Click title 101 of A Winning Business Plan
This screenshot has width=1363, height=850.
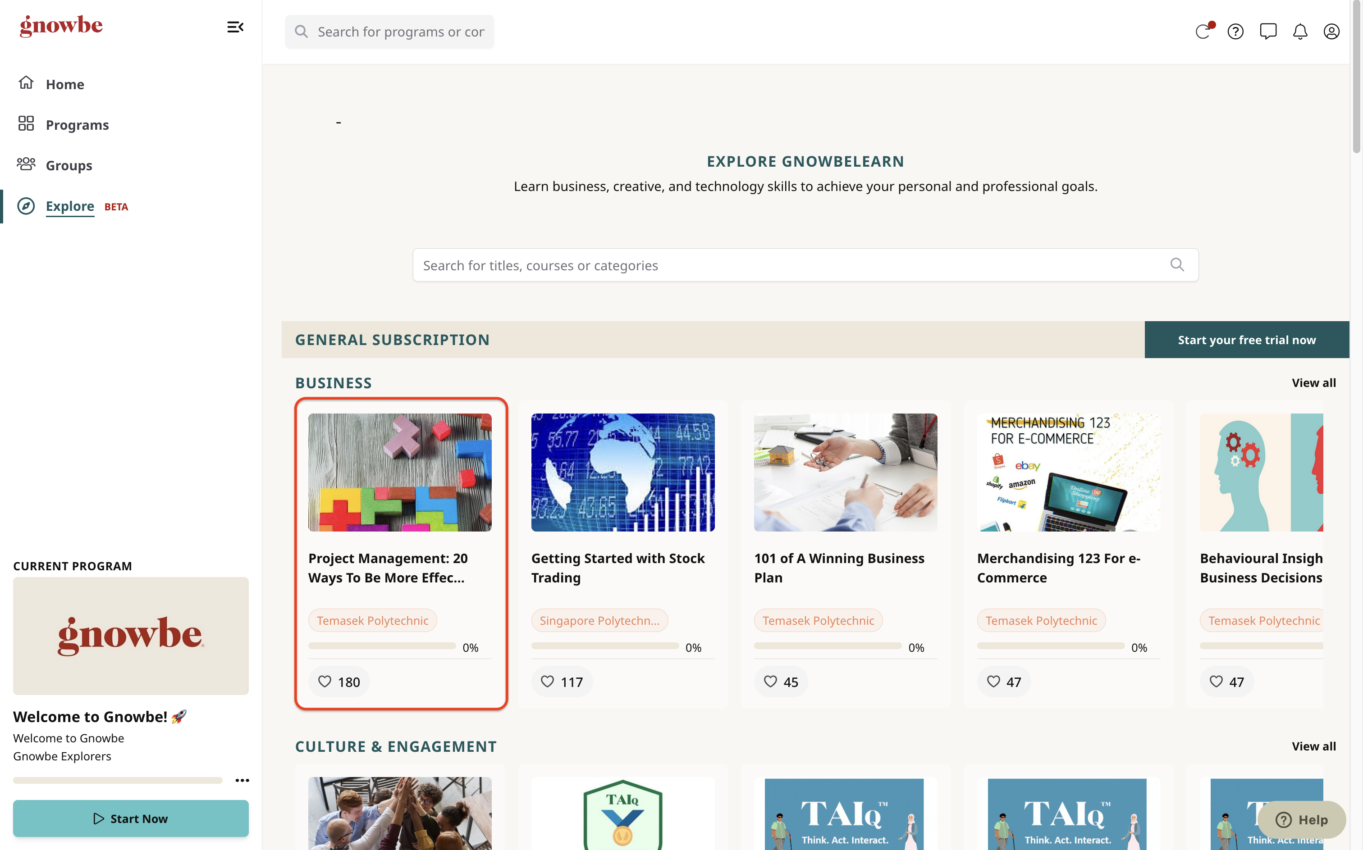coord(839,568)
